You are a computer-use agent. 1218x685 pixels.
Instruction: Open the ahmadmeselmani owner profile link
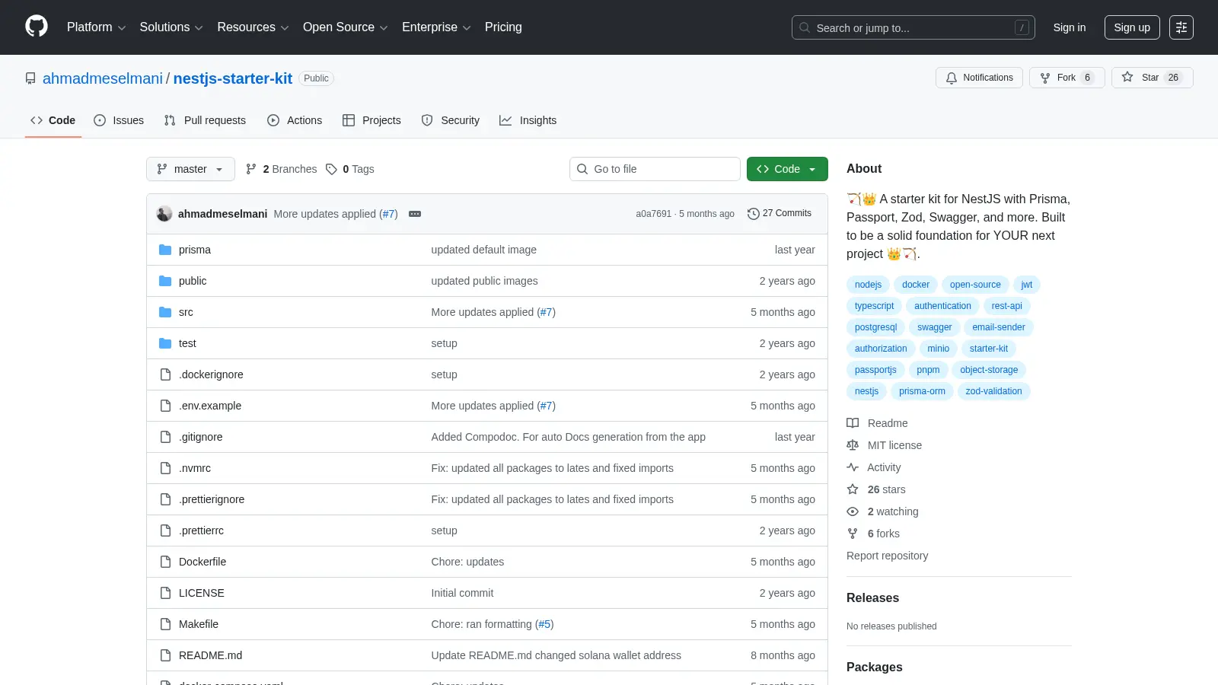[x=103, y=78]
